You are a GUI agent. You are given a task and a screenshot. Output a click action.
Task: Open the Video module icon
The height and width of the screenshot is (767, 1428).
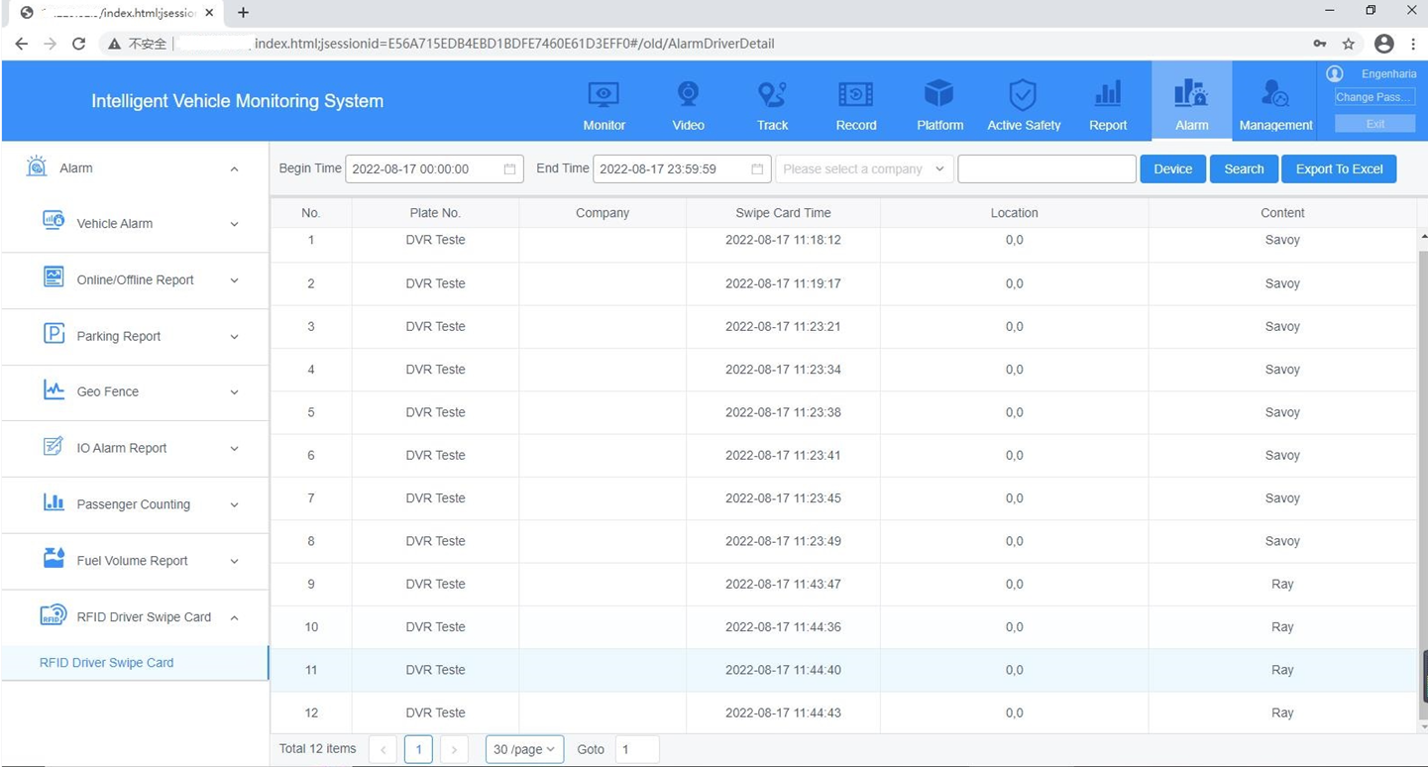pos(688,95)
